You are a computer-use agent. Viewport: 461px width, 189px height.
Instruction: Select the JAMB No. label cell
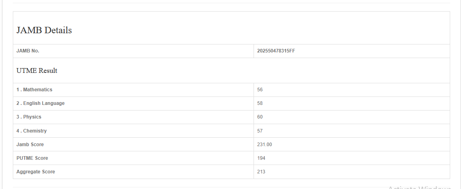[x=28, y=51]
